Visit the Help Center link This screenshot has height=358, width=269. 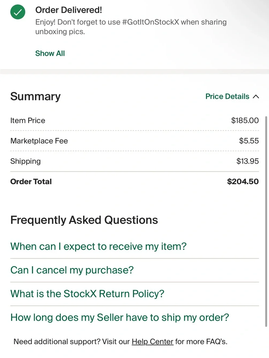pyautogui.click(x=153, y=341)
